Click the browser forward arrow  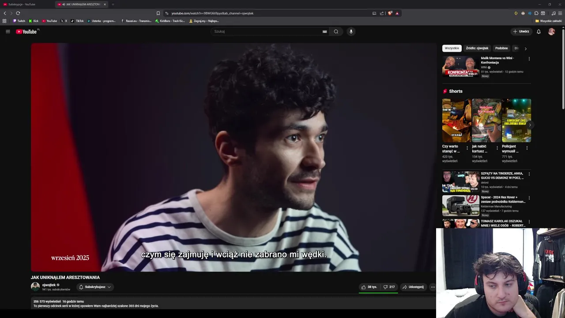pos(11,13)
